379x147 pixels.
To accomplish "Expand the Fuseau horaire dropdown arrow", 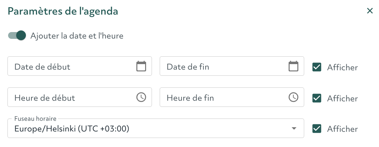I will tap(294, 129).
